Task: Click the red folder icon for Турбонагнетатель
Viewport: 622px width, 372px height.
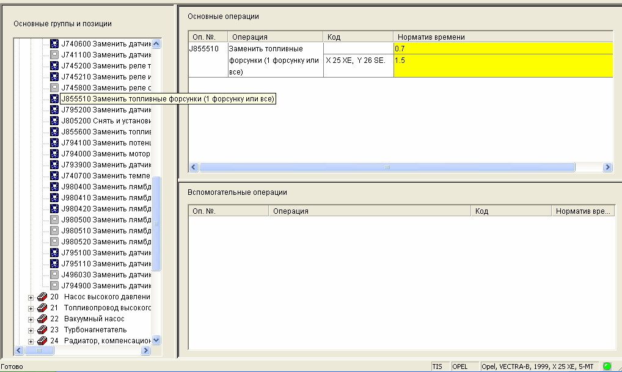Action: click(42, 330)
